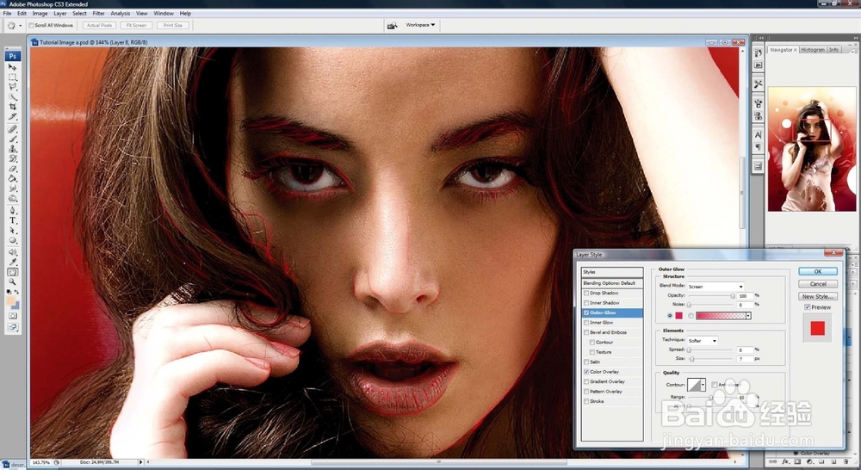Enable the Inner Glow checkbox
Viewport: 861px width, 470px height.
pos(586,323)
